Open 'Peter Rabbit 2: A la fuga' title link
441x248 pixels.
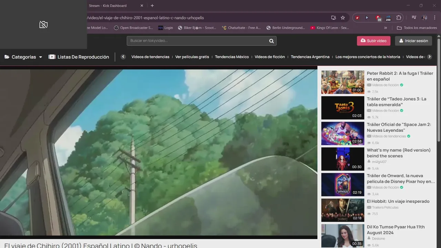(400, 76)
